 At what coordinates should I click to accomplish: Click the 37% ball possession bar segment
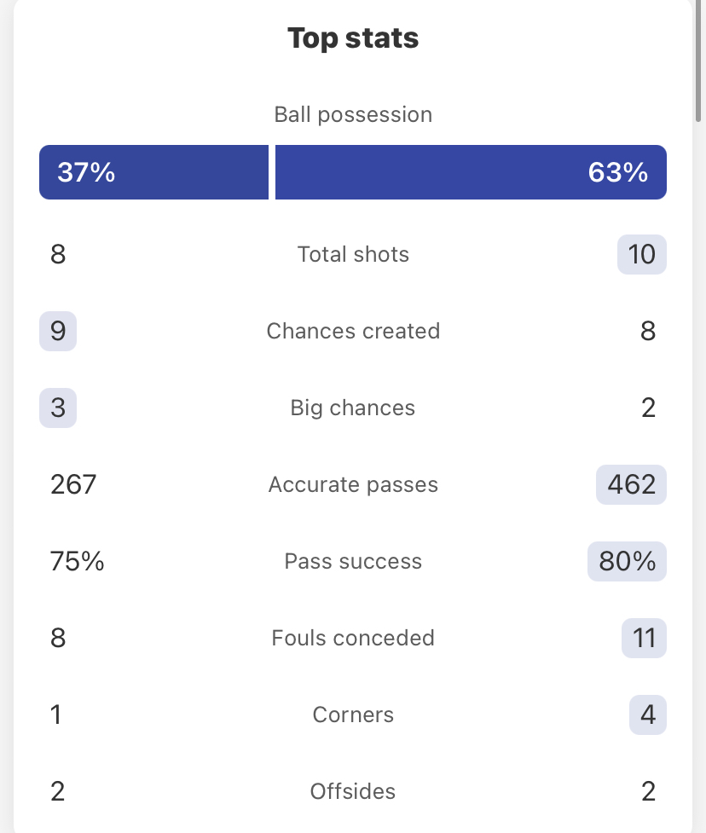point(153,172)
